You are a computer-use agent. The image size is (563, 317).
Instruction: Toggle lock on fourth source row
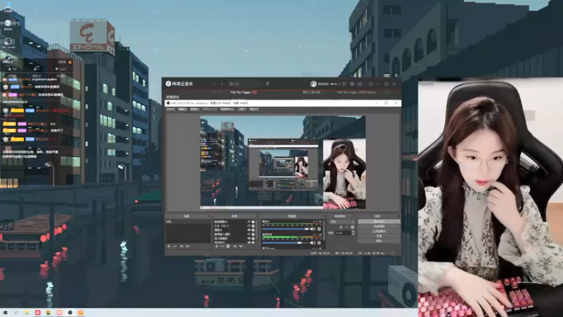pos(253,234)
